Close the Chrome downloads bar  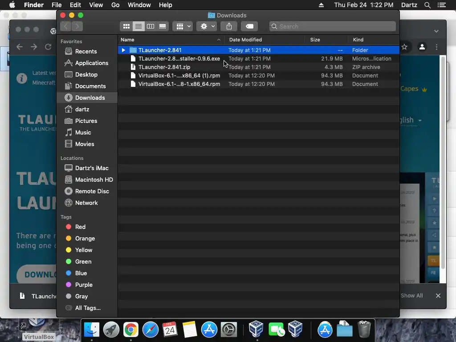[x=438, y=296]
